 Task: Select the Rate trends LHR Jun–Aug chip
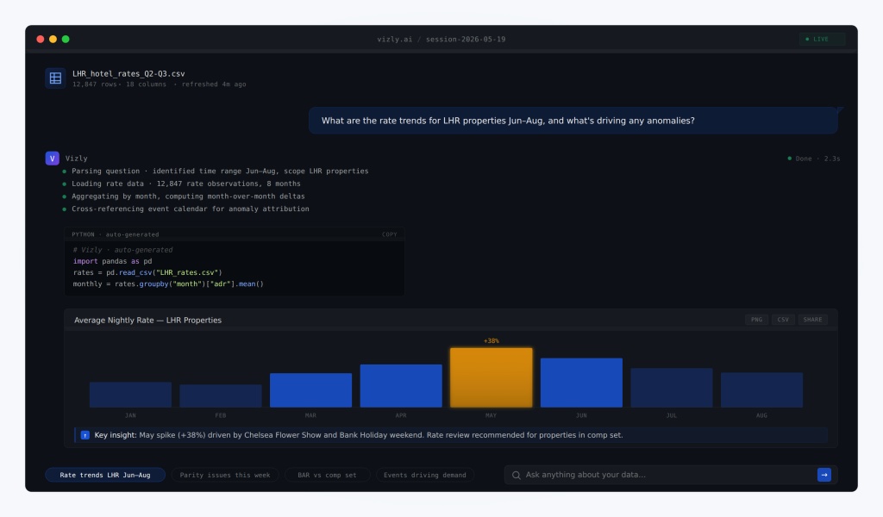(105, 475)
